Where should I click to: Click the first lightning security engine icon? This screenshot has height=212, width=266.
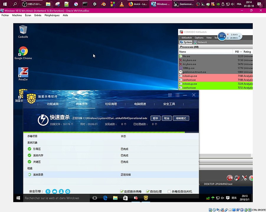point(48,191)
